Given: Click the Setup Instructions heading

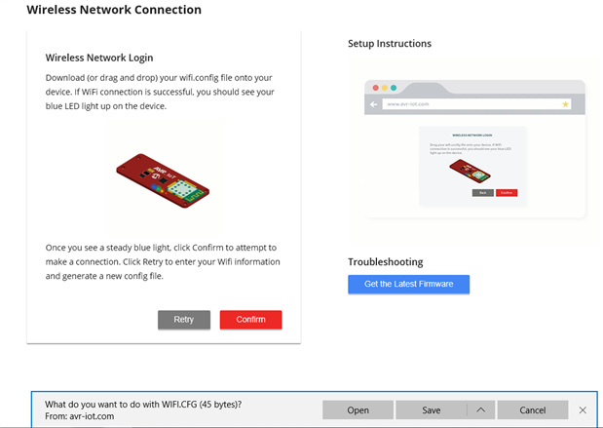Looking at the screenshot, I should [x=390, y=44].
